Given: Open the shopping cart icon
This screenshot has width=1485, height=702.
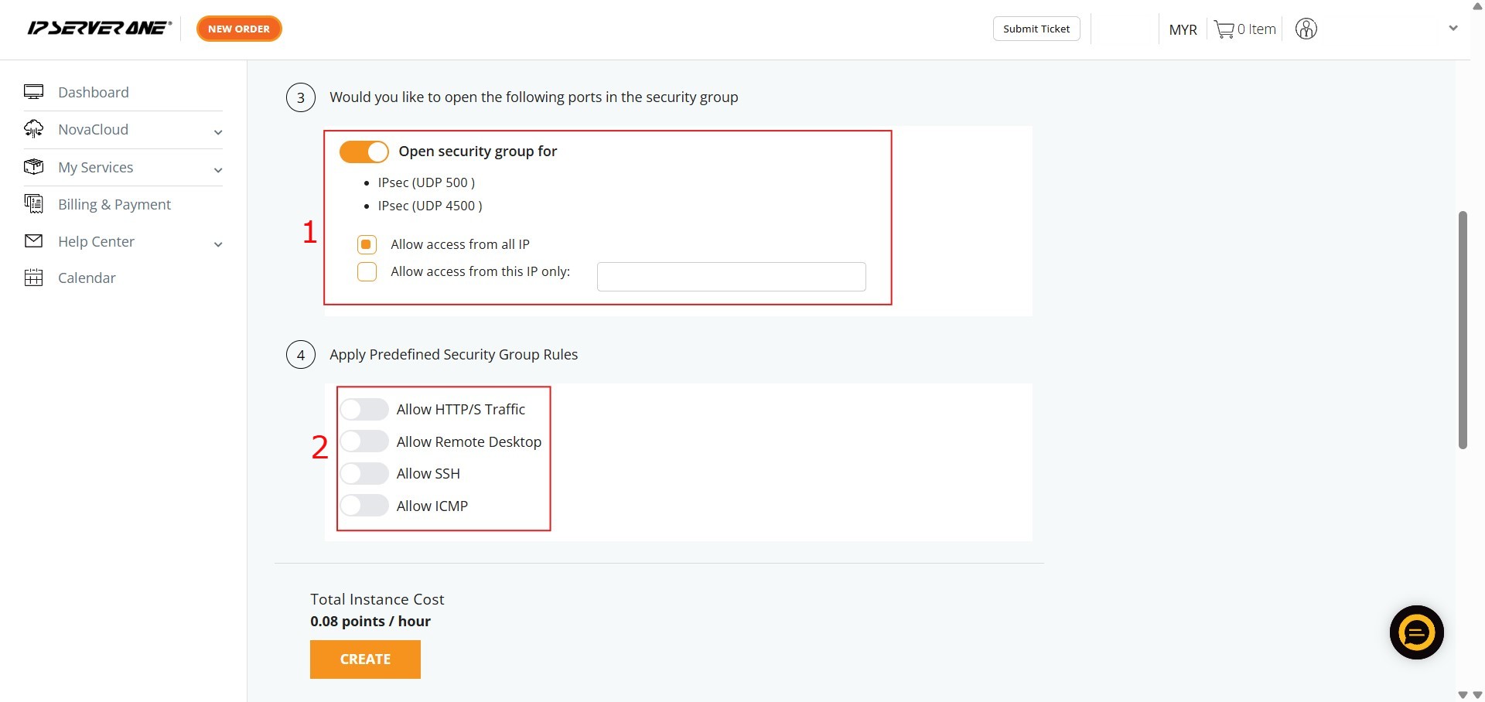Looking at the screenshot, I should (1224, 29).
